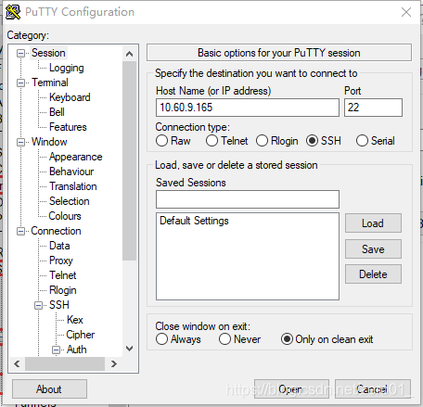Image resolution: width=423 pixels, height=407 pixels.
Task: Collapse the Auth tree node
Action: (56, 350)
